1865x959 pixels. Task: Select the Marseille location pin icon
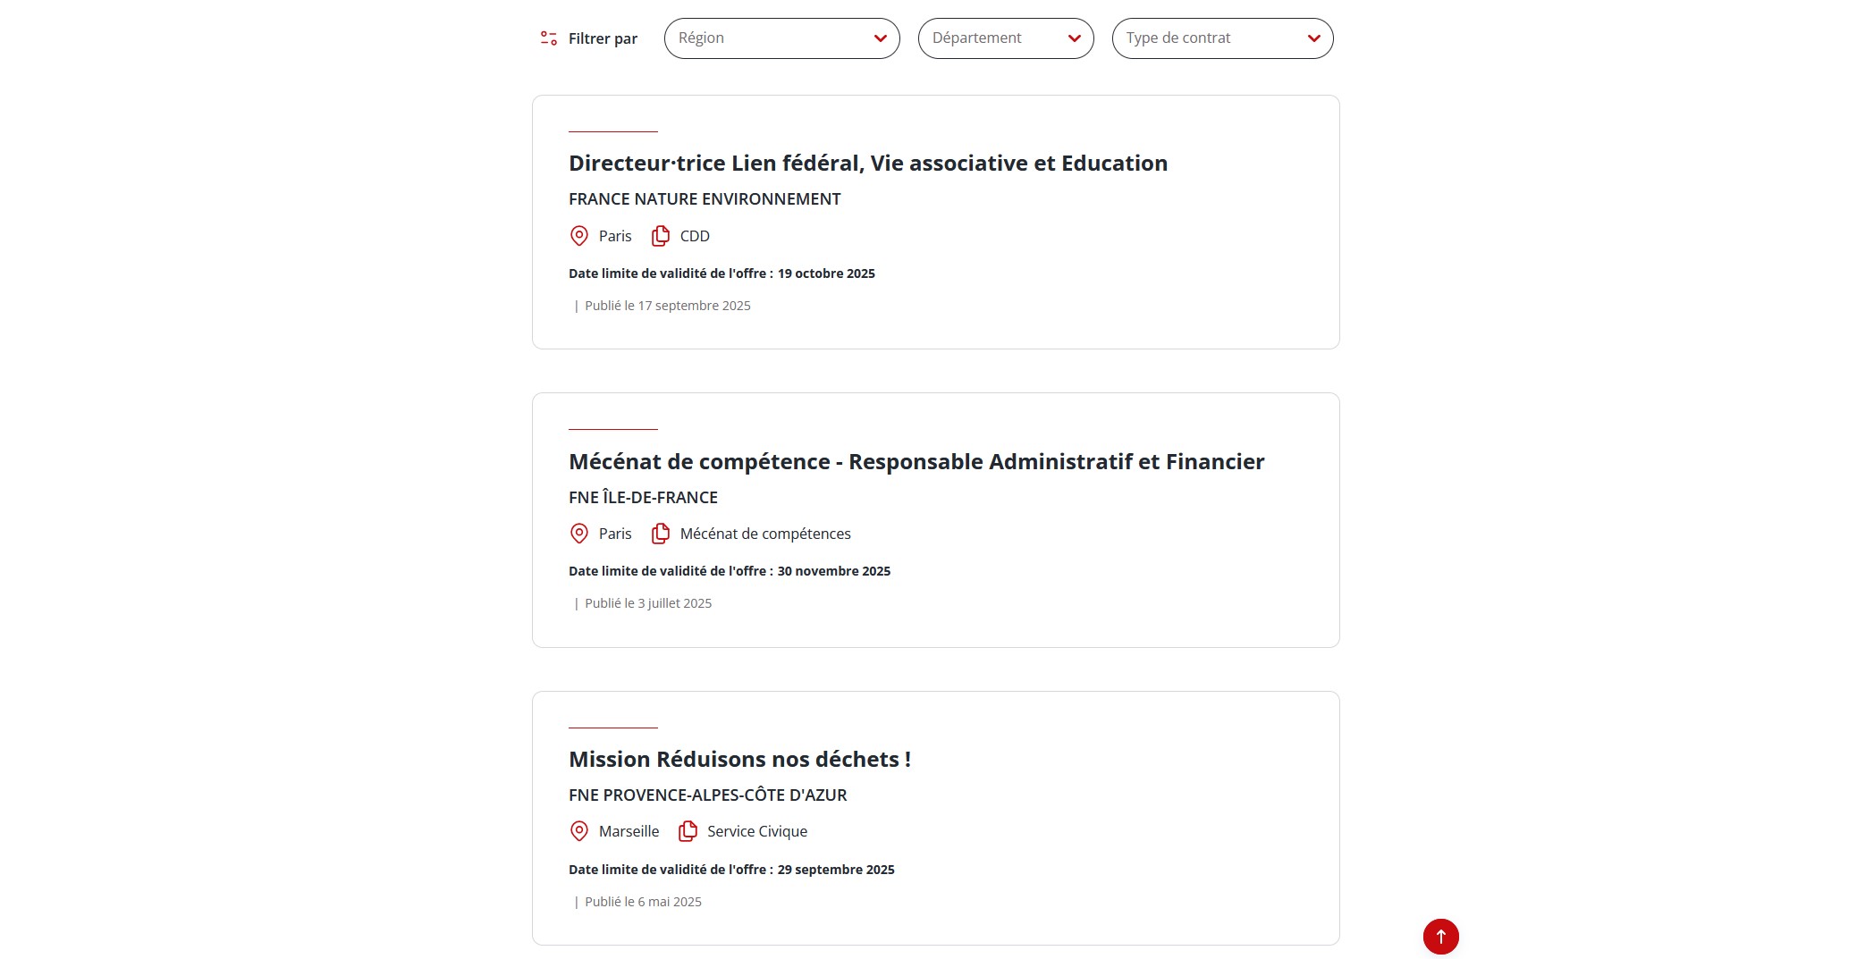(578, 831)
